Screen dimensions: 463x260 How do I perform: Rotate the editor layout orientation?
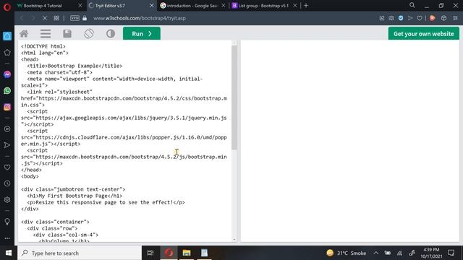click(89, 34)
